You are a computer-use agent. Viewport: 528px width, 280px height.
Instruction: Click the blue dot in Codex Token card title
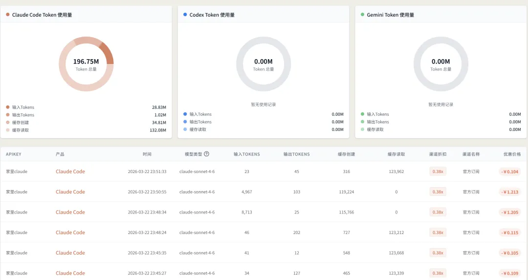click(185, 15)
